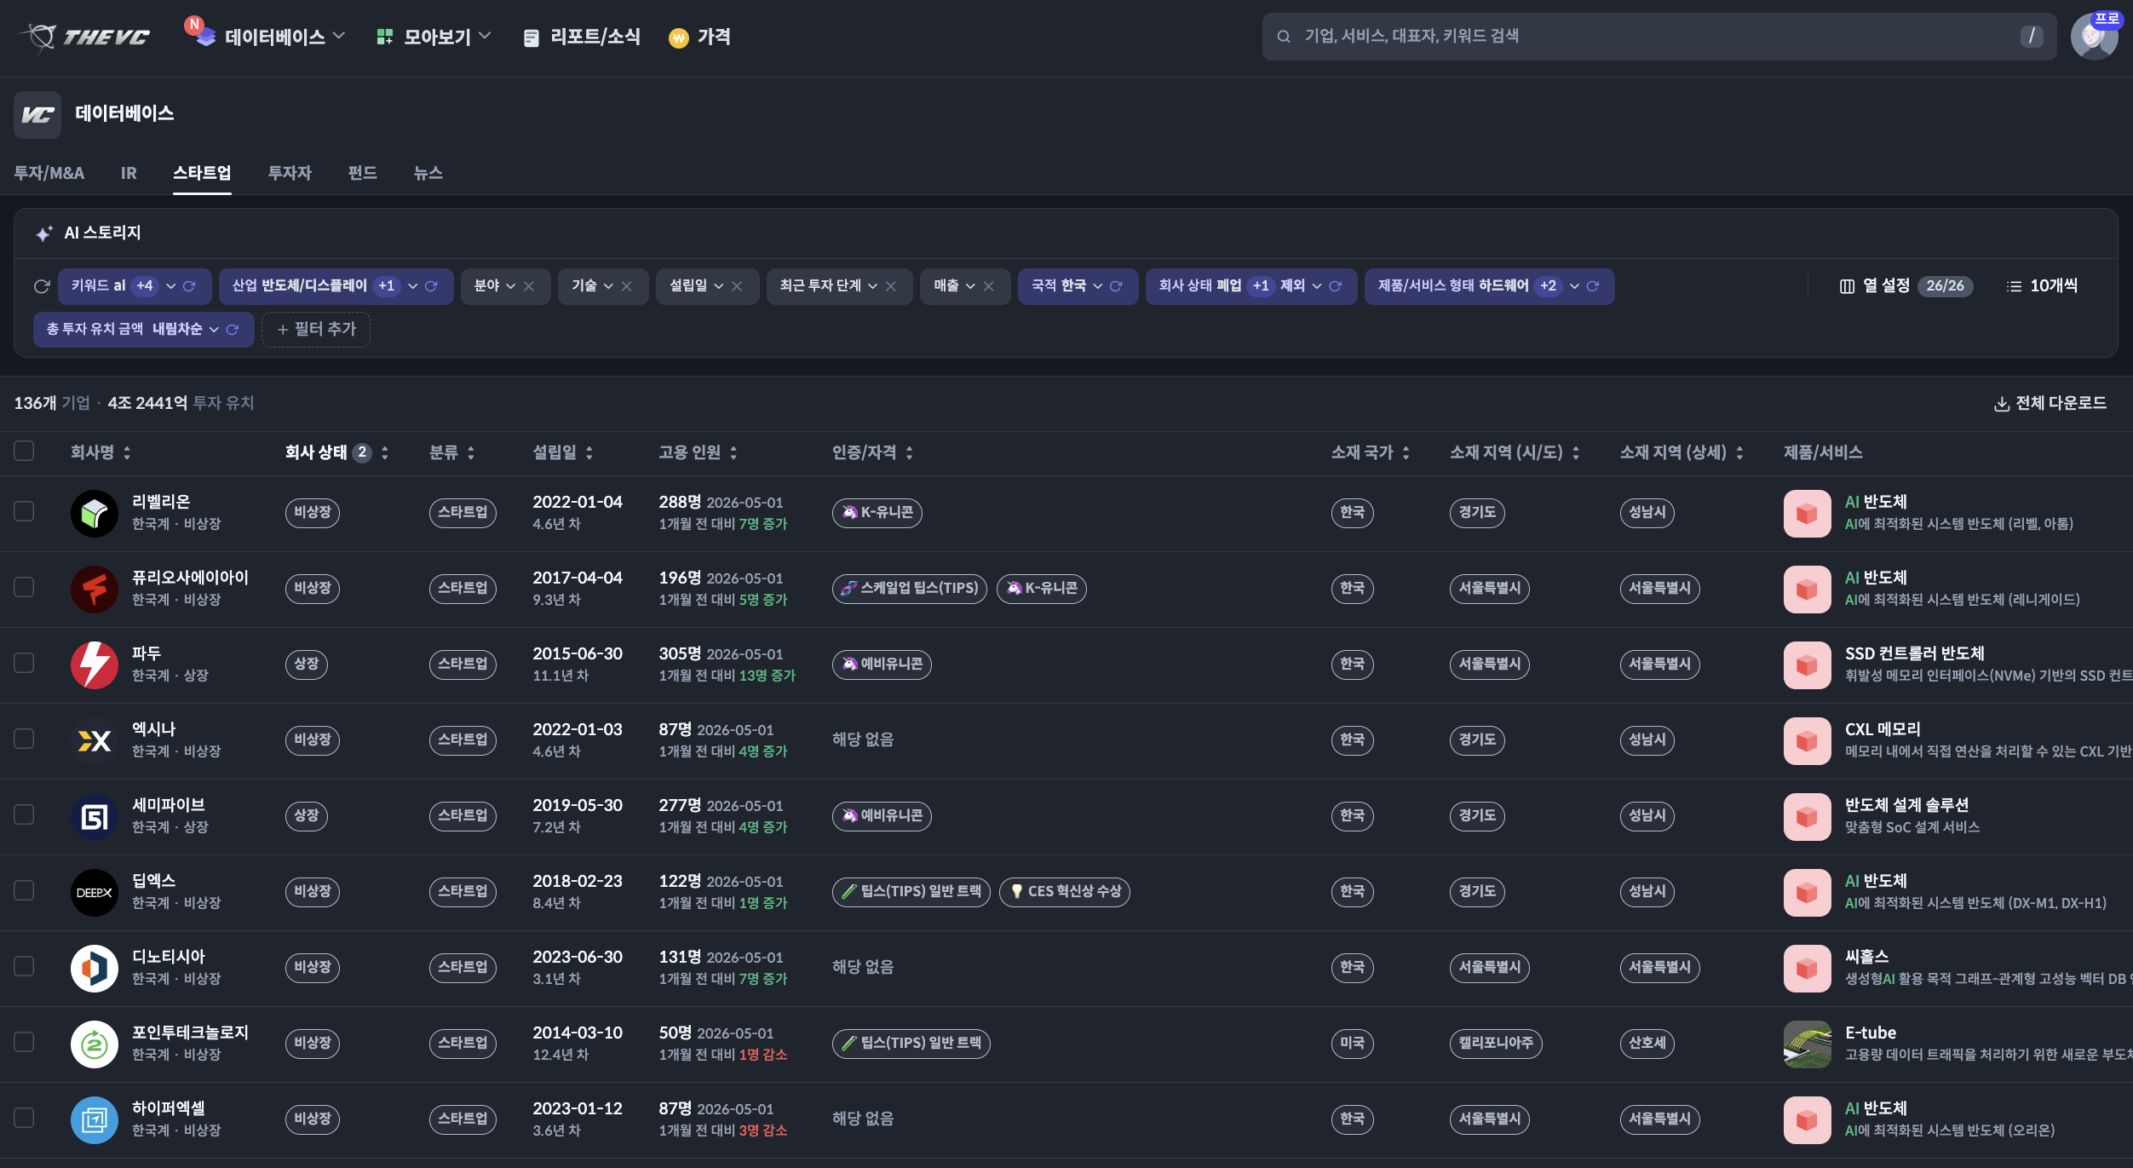The height and width of the screenshot is (1168, 2133).
Task: Click the reset all filters refresh icon
Action: (41, 286)
